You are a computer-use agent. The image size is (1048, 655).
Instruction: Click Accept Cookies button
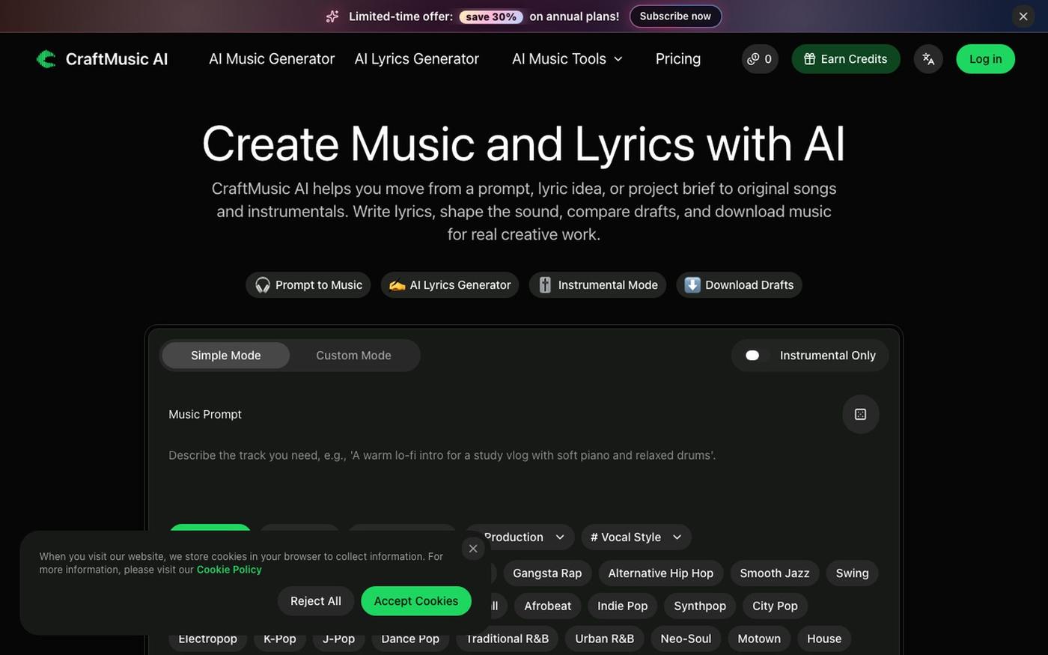click(x=416, y=601)
